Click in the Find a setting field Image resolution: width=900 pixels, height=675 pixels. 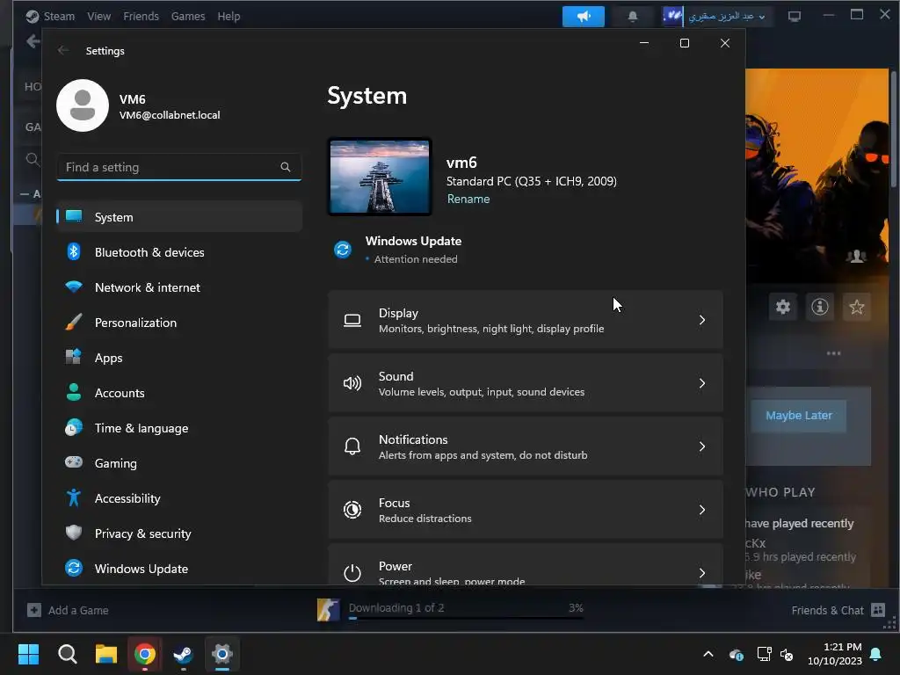tap(179, 167)
